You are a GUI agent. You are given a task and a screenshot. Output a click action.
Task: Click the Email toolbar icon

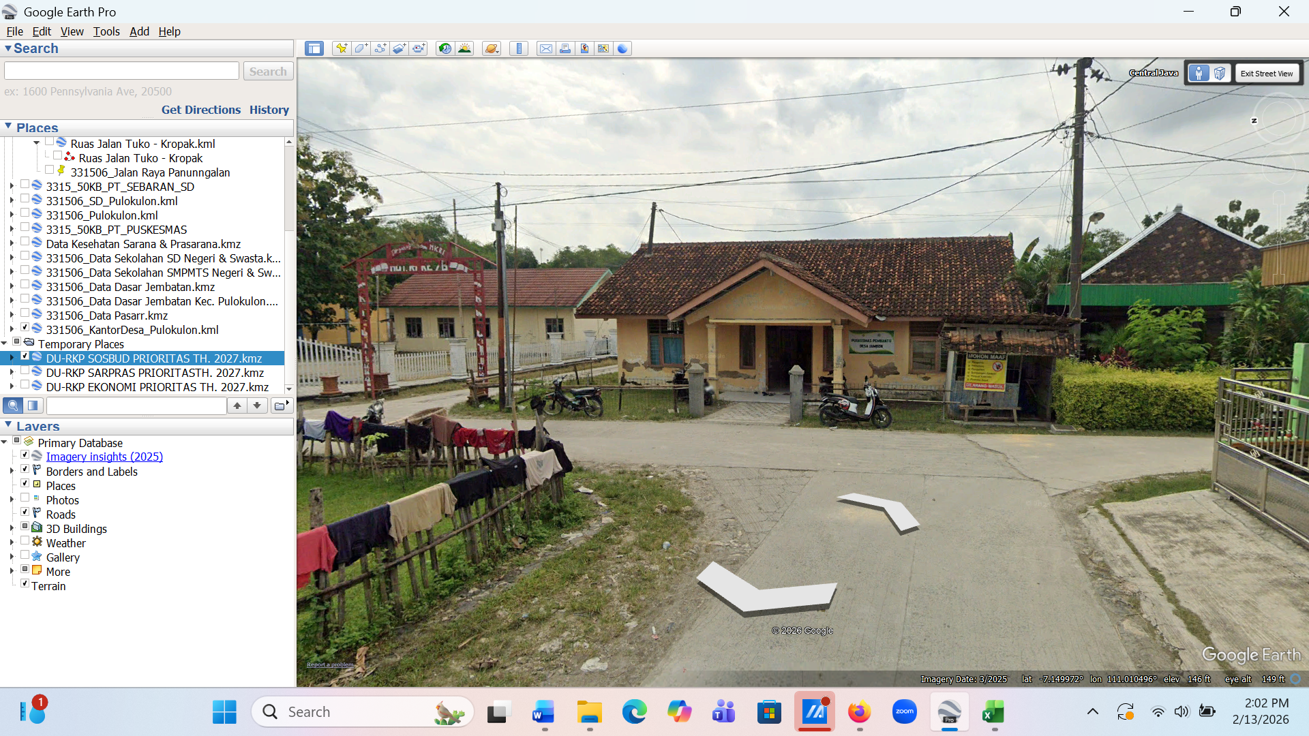pyautogui.click(x=546, y=48)
